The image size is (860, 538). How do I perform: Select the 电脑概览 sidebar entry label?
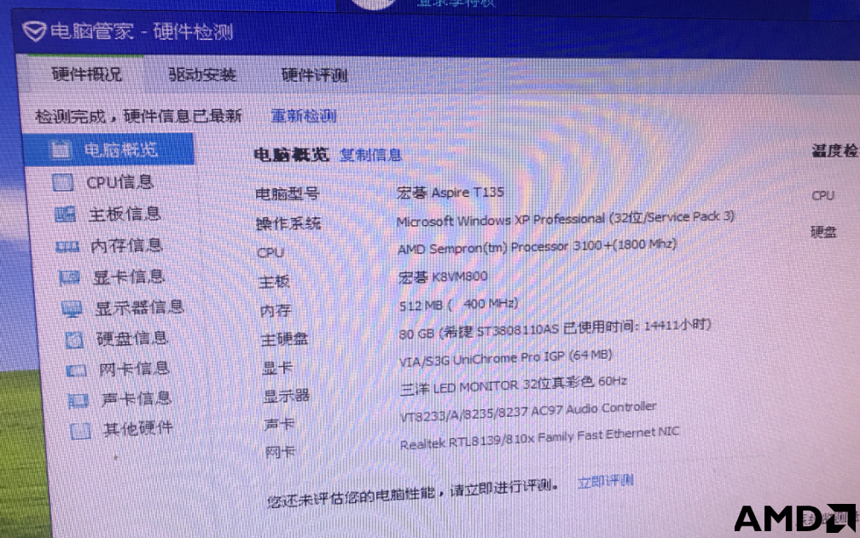(120, 149)
